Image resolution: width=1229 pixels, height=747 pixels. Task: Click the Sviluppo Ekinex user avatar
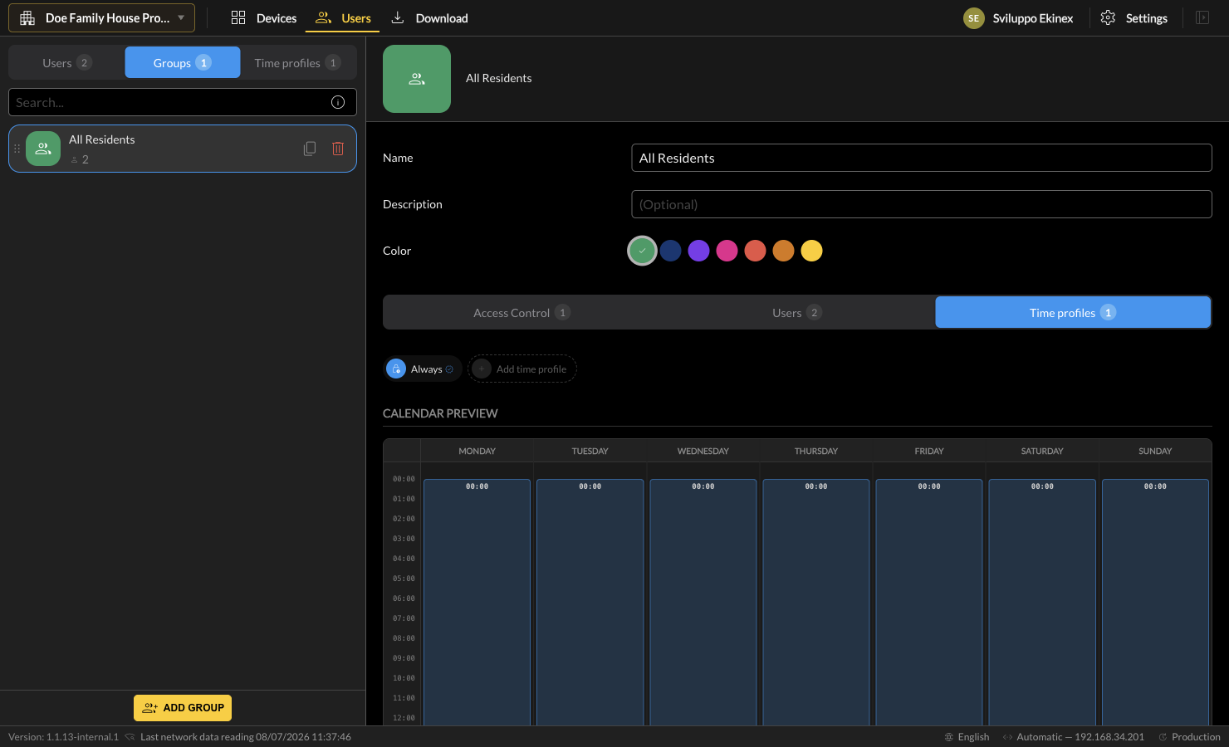973,18
